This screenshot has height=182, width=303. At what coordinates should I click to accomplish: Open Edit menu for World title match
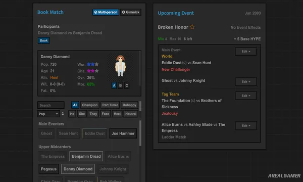(246, 52)
